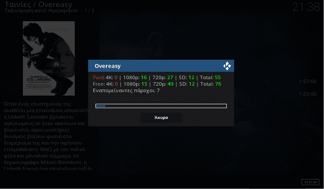Viewport: 324px width, 189px height.
Task: Click the 1 / 2 item counter
Action: tap(89, 10)
